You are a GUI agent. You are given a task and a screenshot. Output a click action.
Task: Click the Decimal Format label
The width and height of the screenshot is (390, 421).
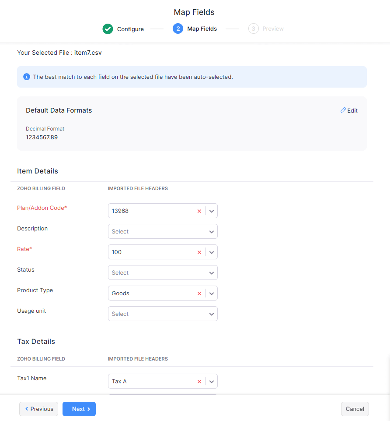45,129
